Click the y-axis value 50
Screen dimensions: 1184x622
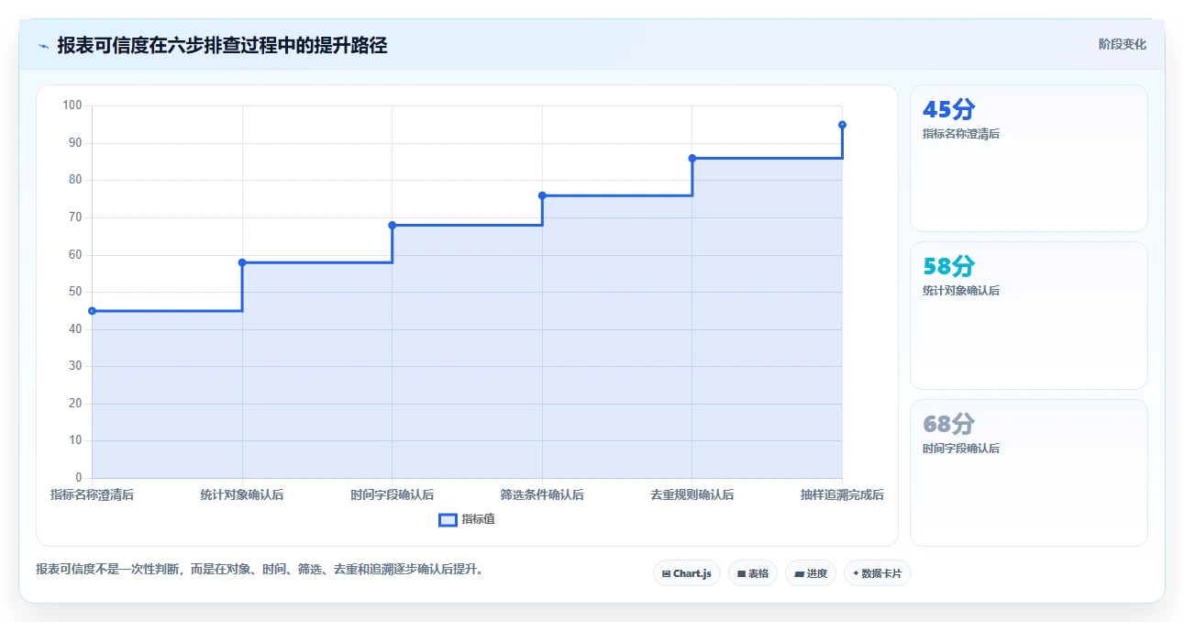(x=75, y=292)
